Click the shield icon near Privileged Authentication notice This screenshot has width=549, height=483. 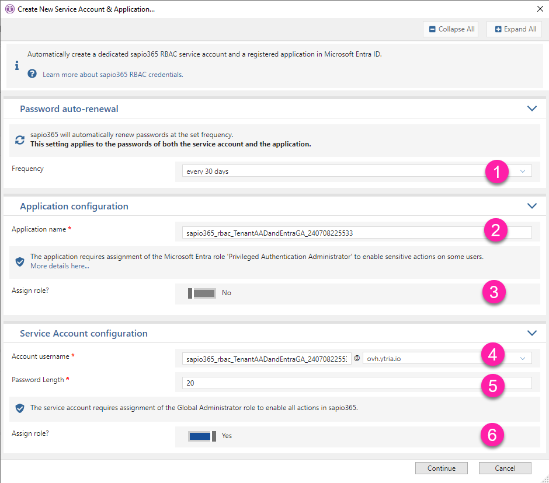point(19,261)
